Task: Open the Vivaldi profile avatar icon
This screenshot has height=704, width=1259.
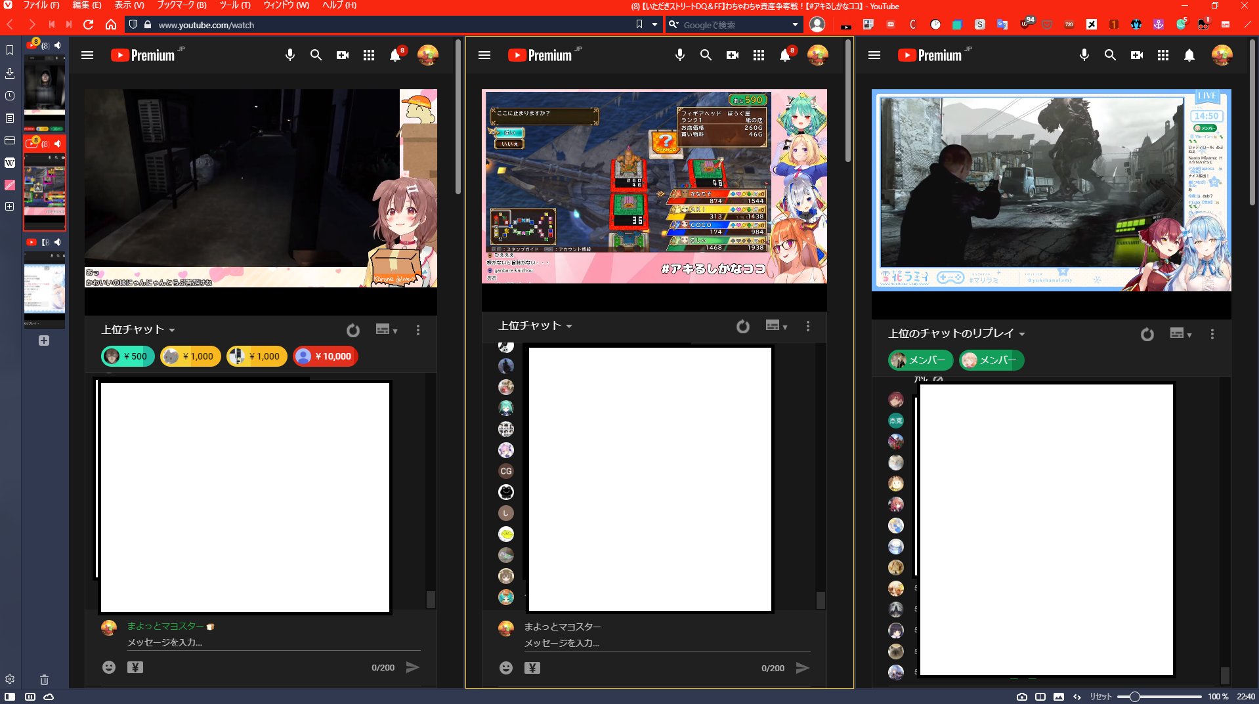Action: pos(817,24)
